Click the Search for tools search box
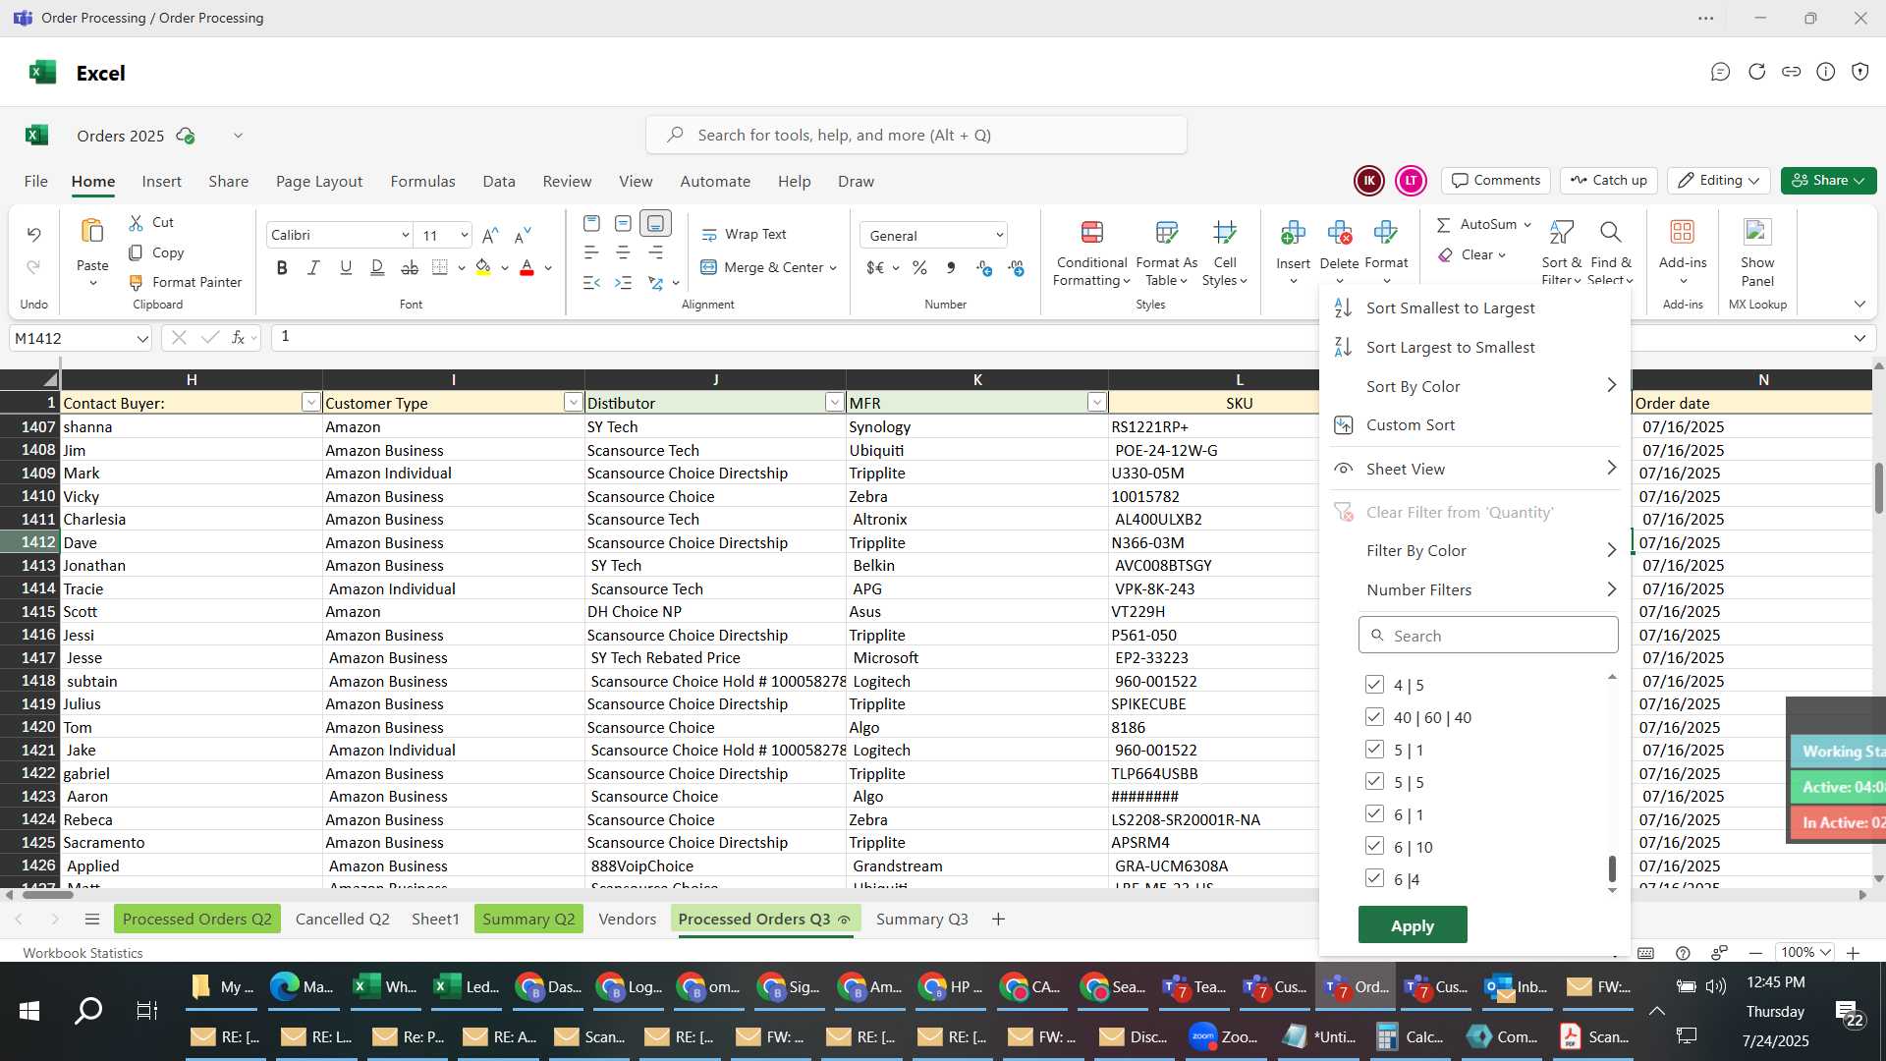 (x=915, y=136)
